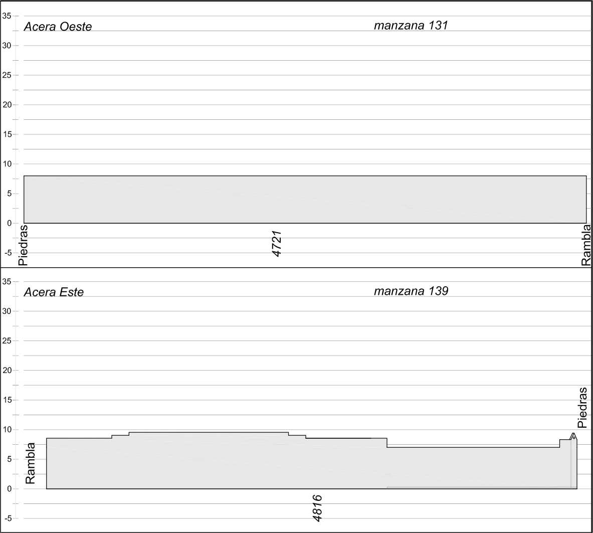Click the "Acera Este" heading
The image size is (593, 533).
point(54,292)
